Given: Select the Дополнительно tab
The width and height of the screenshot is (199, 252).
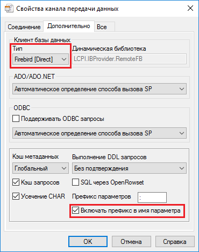Looking at the screenshot, I should pyautogui.click(x=69, y=26).
